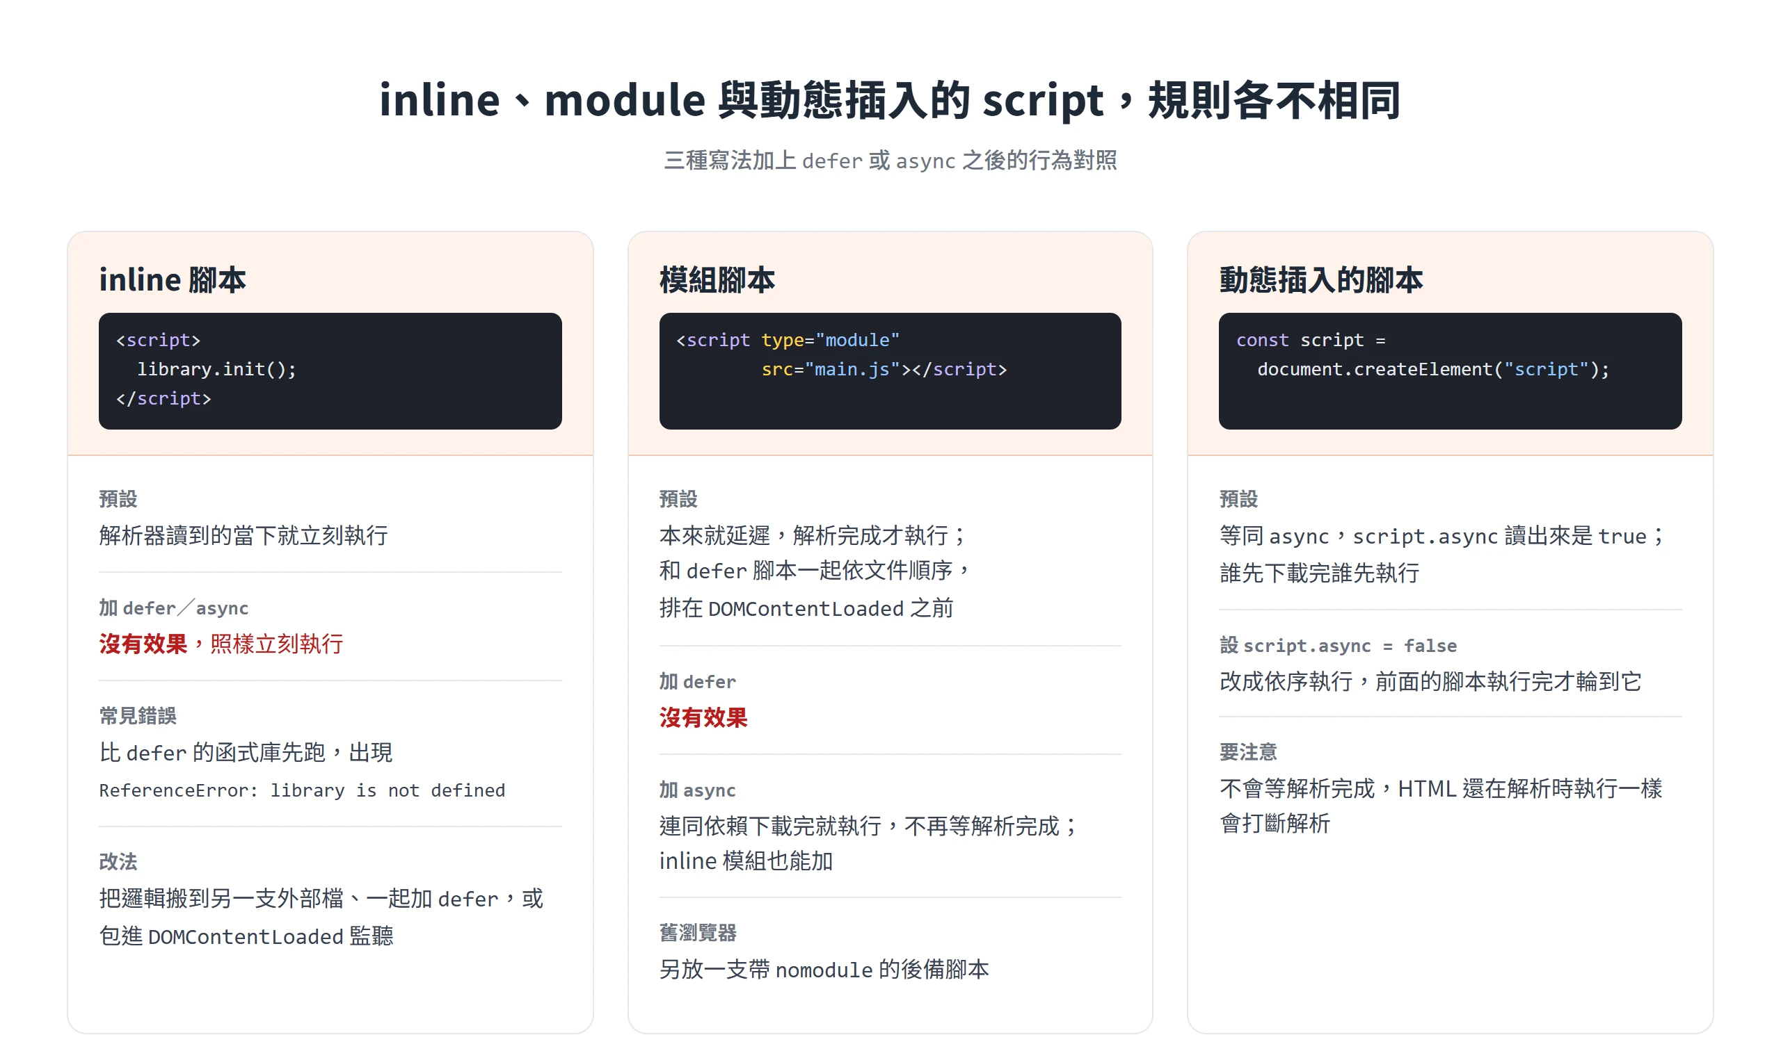Click the code line library.init();

coord(217,369)
